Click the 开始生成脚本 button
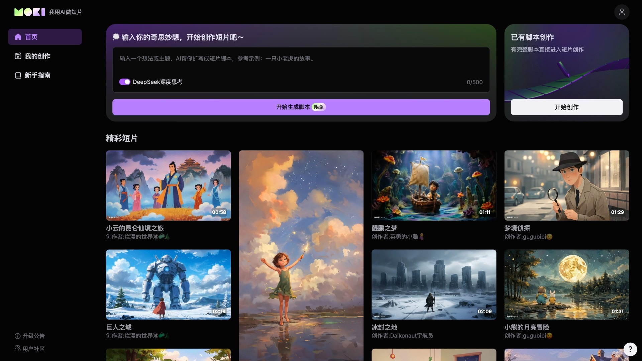This screenshot has width=642, height=361. (x=301, y=107)
